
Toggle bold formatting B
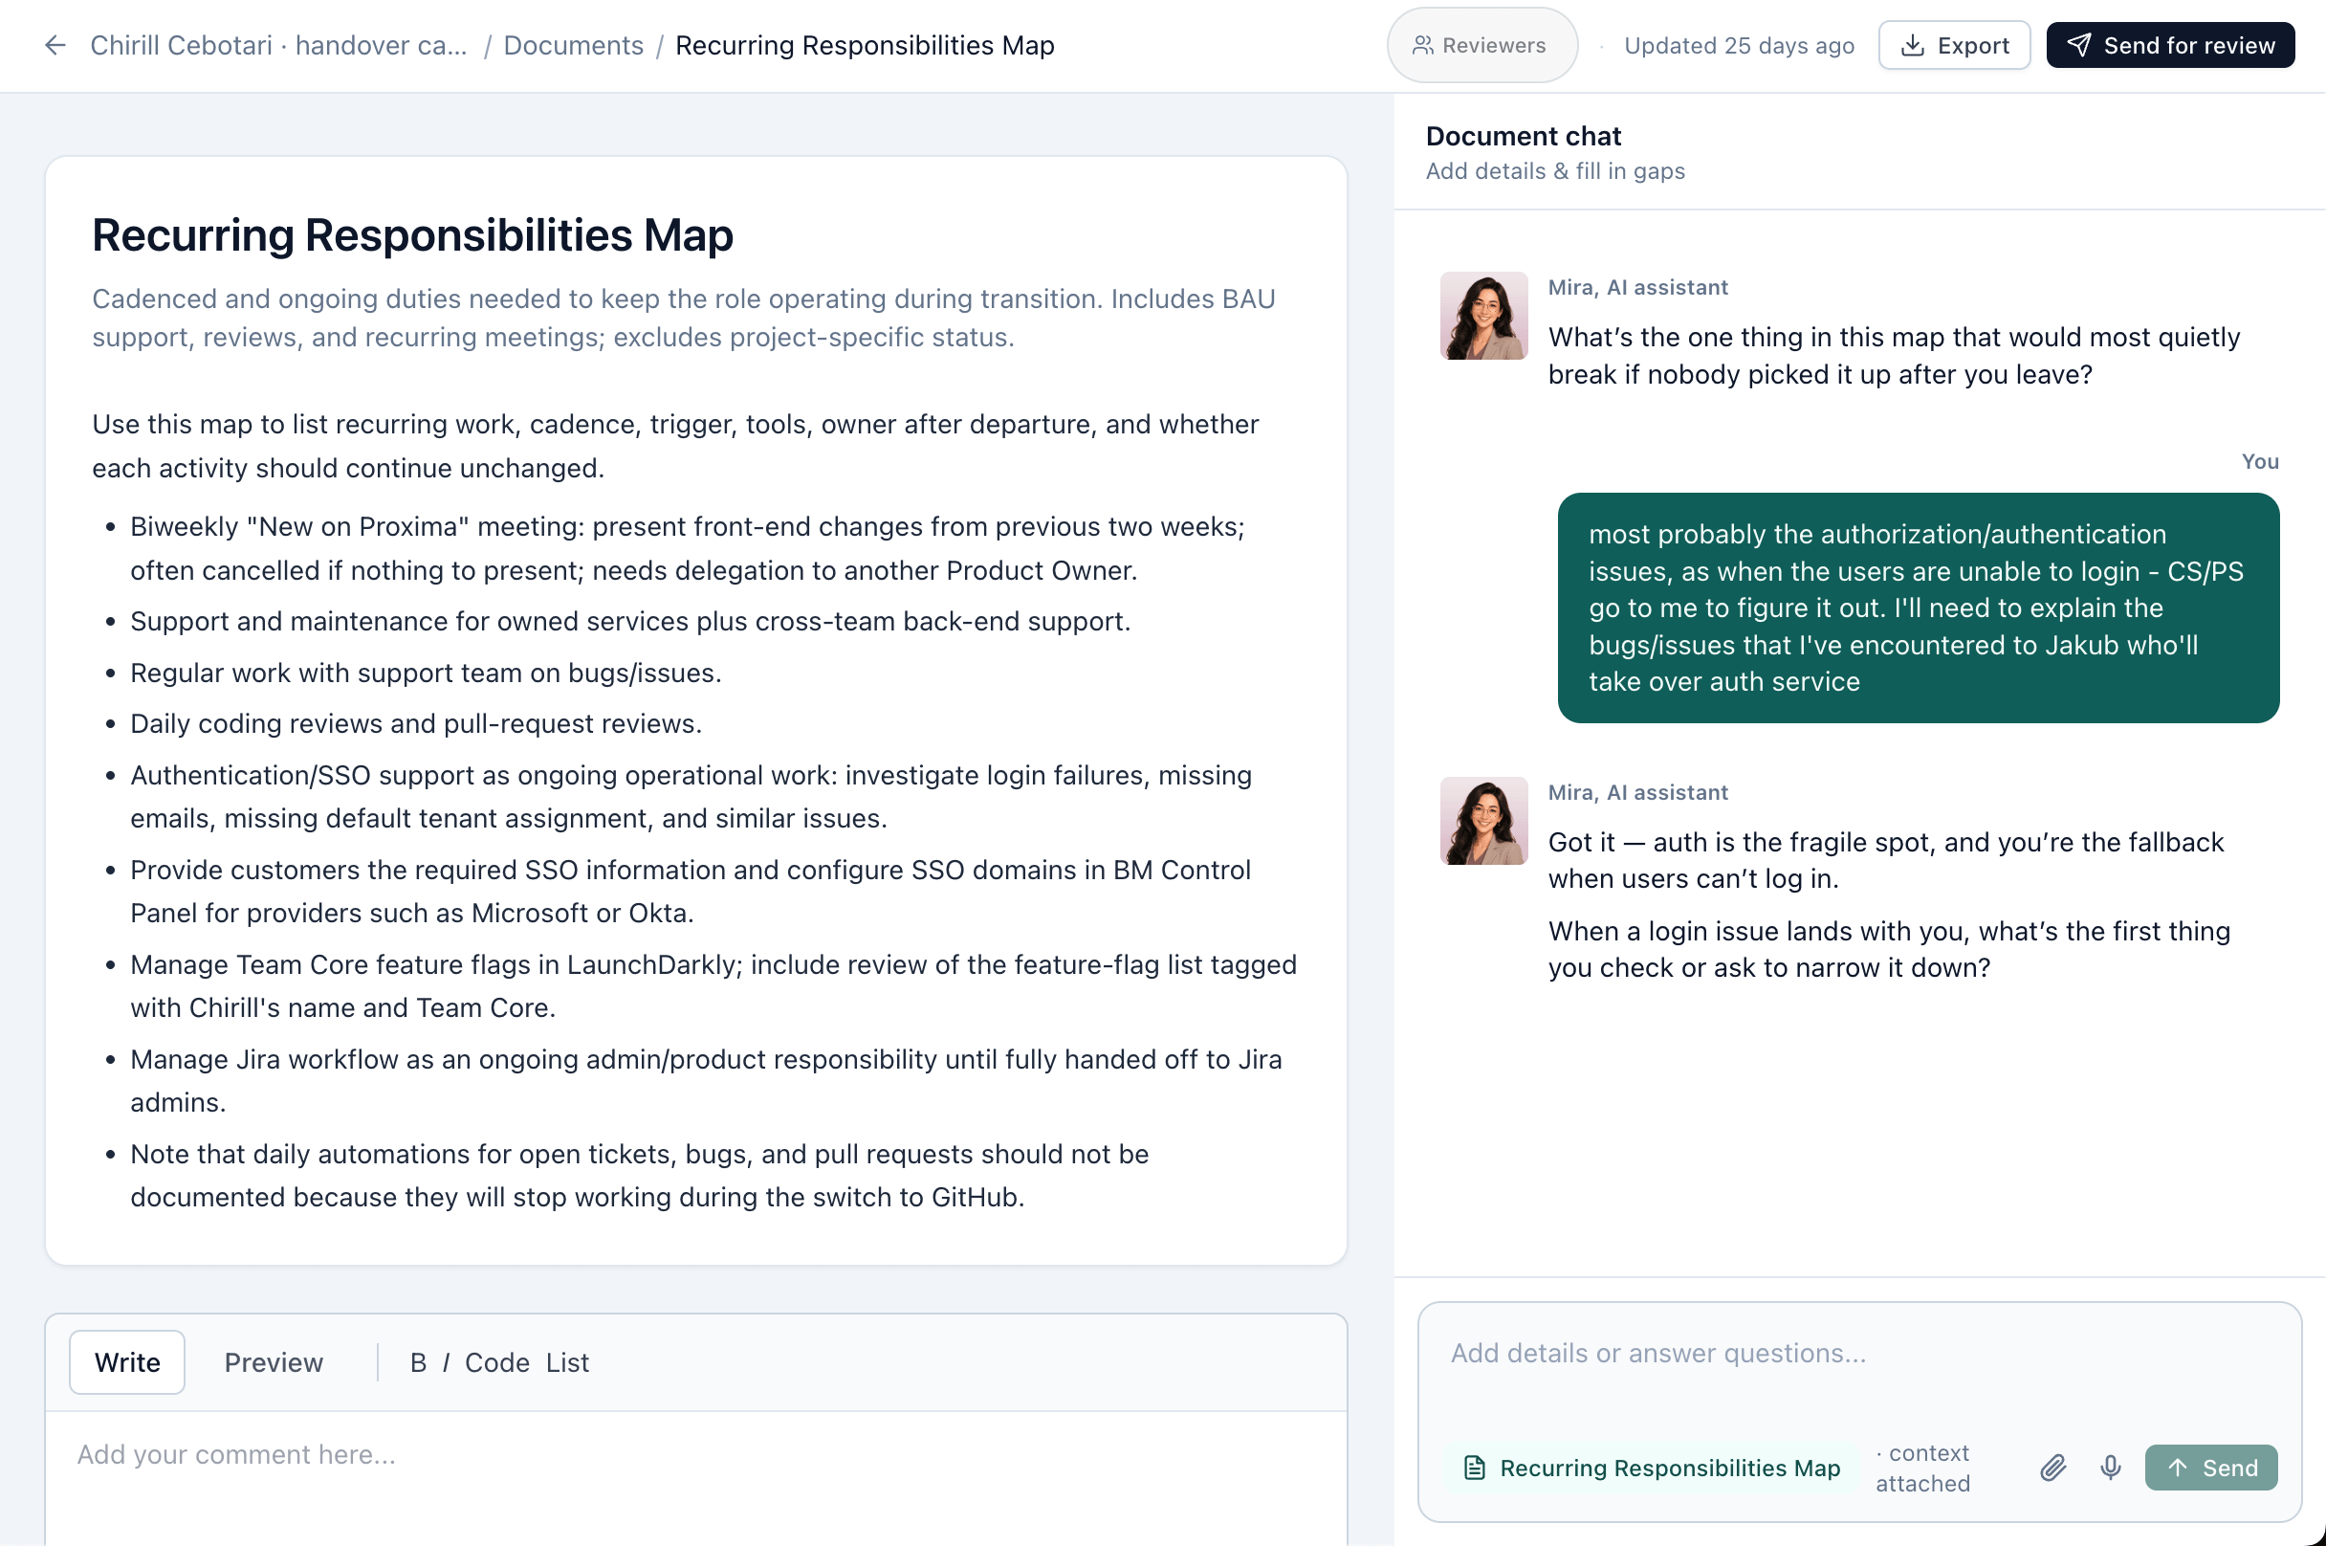pos(418,1361)
